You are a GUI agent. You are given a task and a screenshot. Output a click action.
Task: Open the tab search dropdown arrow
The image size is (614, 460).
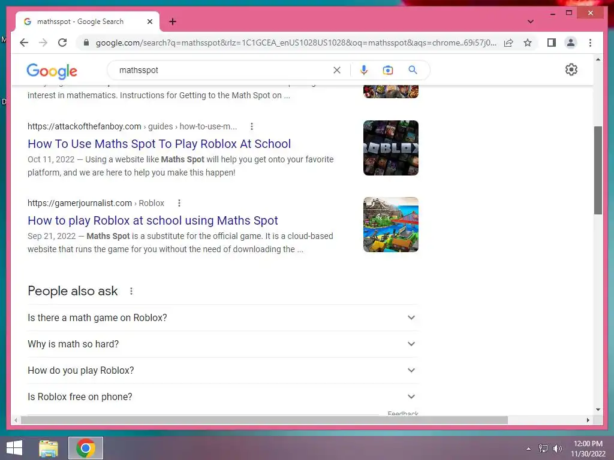point(530,22)
